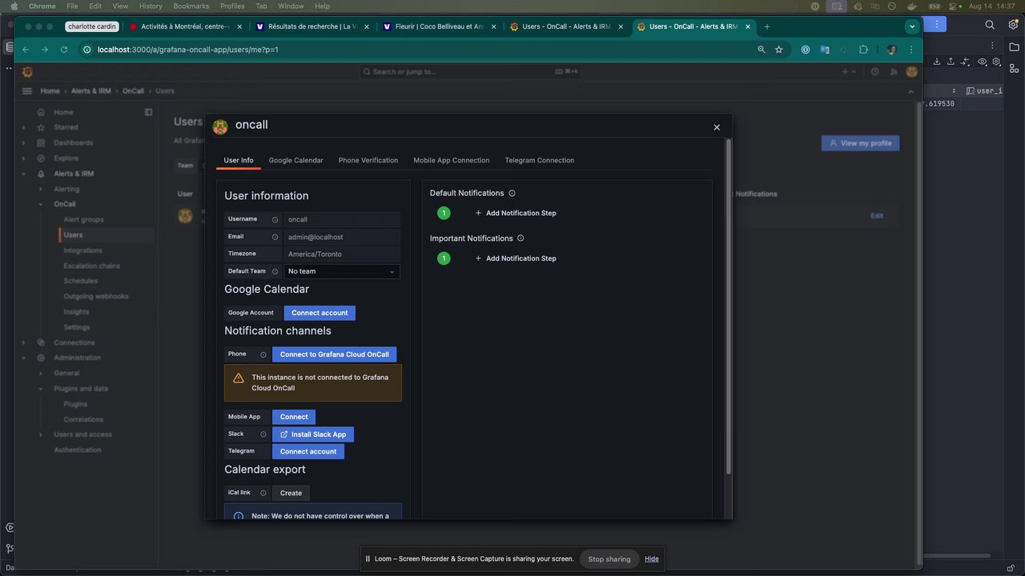The width and height of the screenshot is (1025, 576).
Task: Click the Slack info icon
Action: click(x=263, y=434)
